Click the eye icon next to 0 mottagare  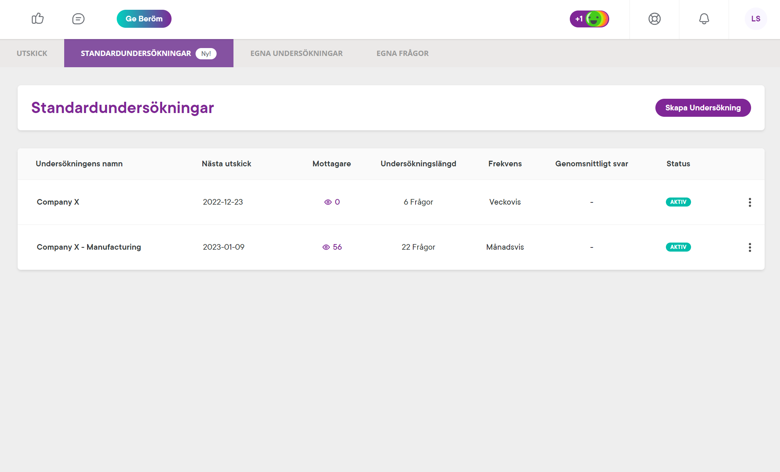[x=328, y=202]
